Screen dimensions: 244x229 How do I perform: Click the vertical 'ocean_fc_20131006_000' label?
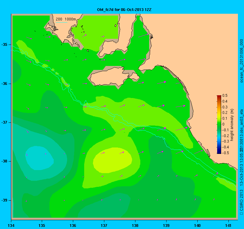point(241,61)
